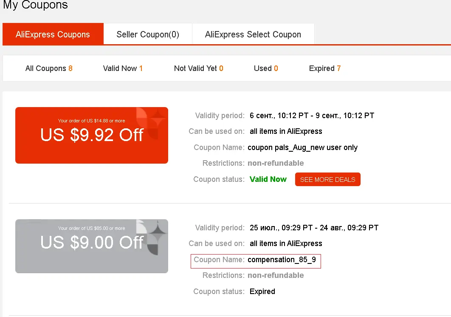This screenshot has width=451, height=317.
Task: Open the AliExpress Coupons tab
Action: click(53, 34)
